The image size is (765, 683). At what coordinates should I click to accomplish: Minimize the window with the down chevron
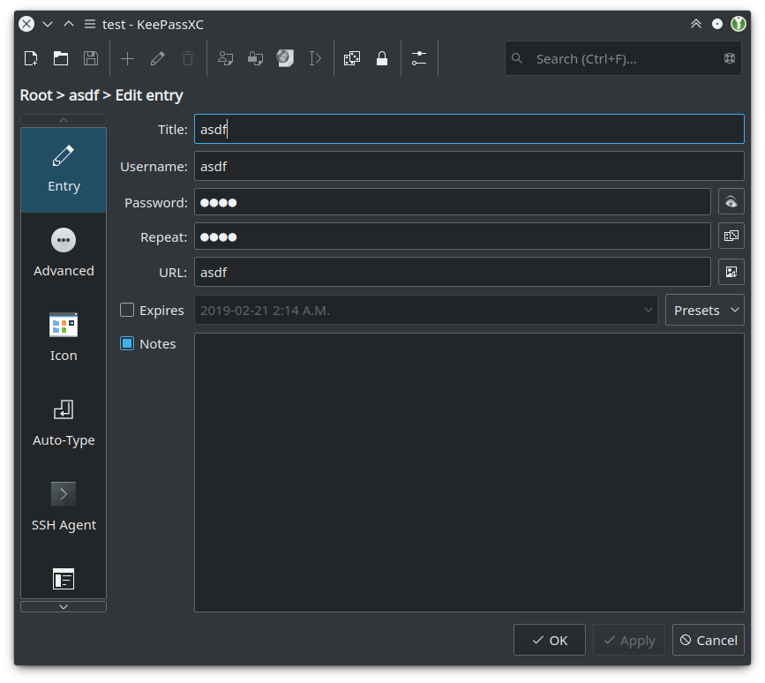[x=48, y=24]
